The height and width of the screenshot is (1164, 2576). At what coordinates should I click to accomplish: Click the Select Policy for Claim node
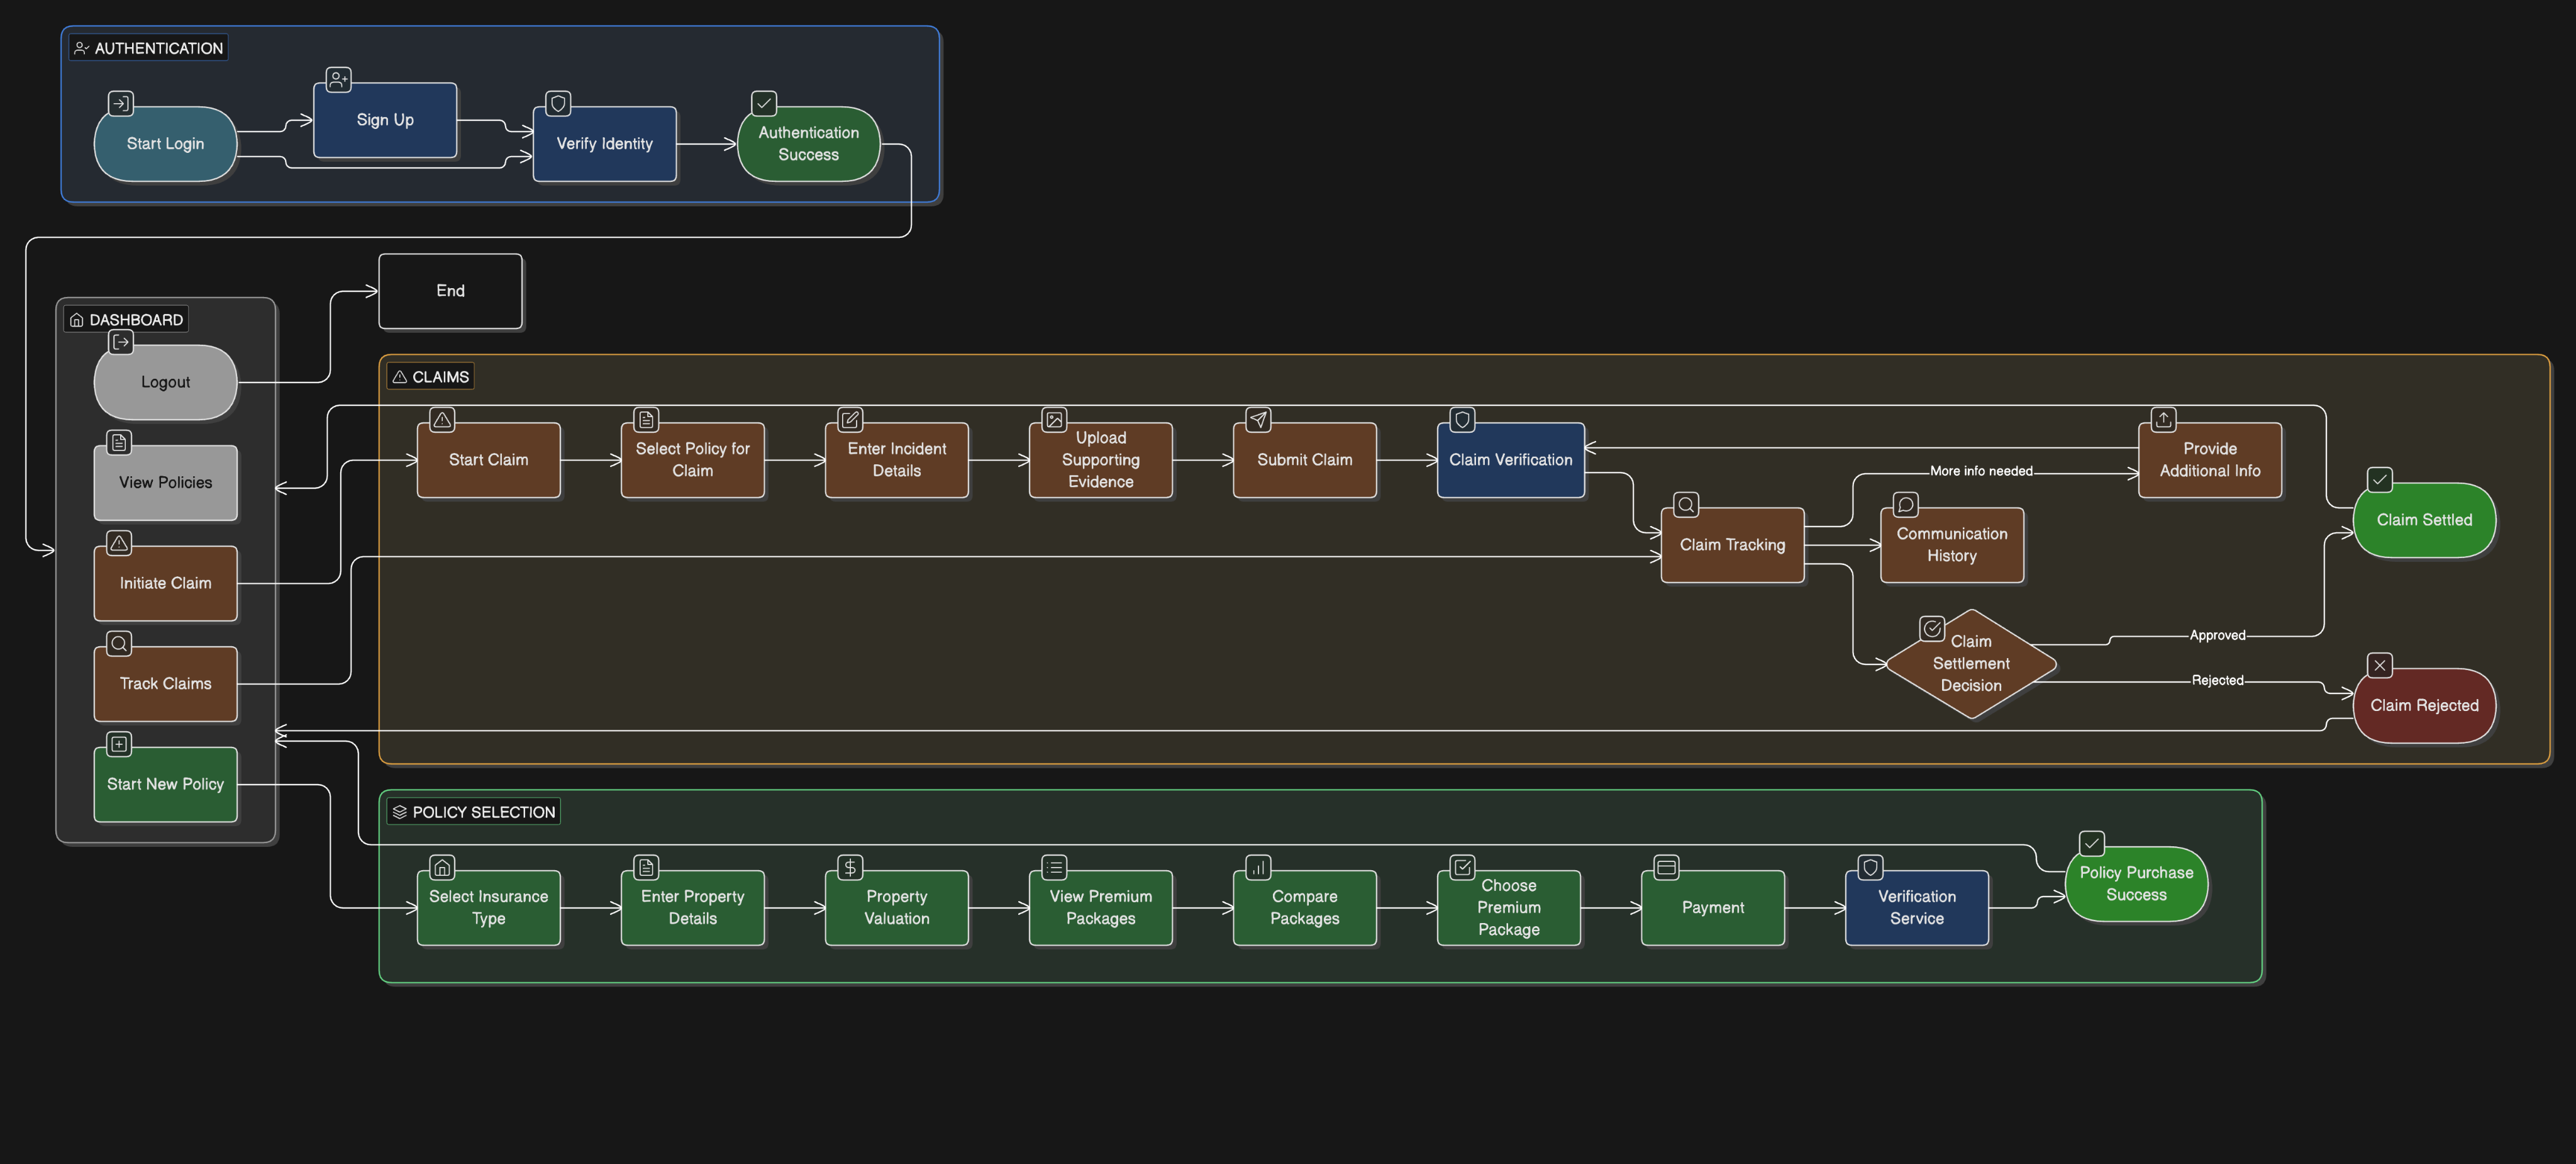[x=693, y=461]
